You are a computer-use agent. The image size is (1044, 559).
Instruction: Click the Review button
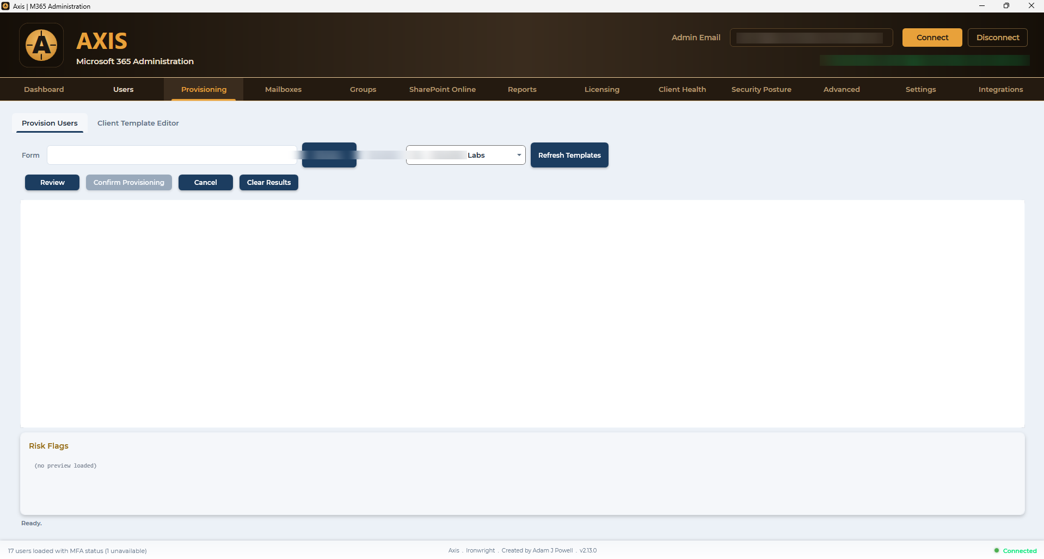point(52,182)
